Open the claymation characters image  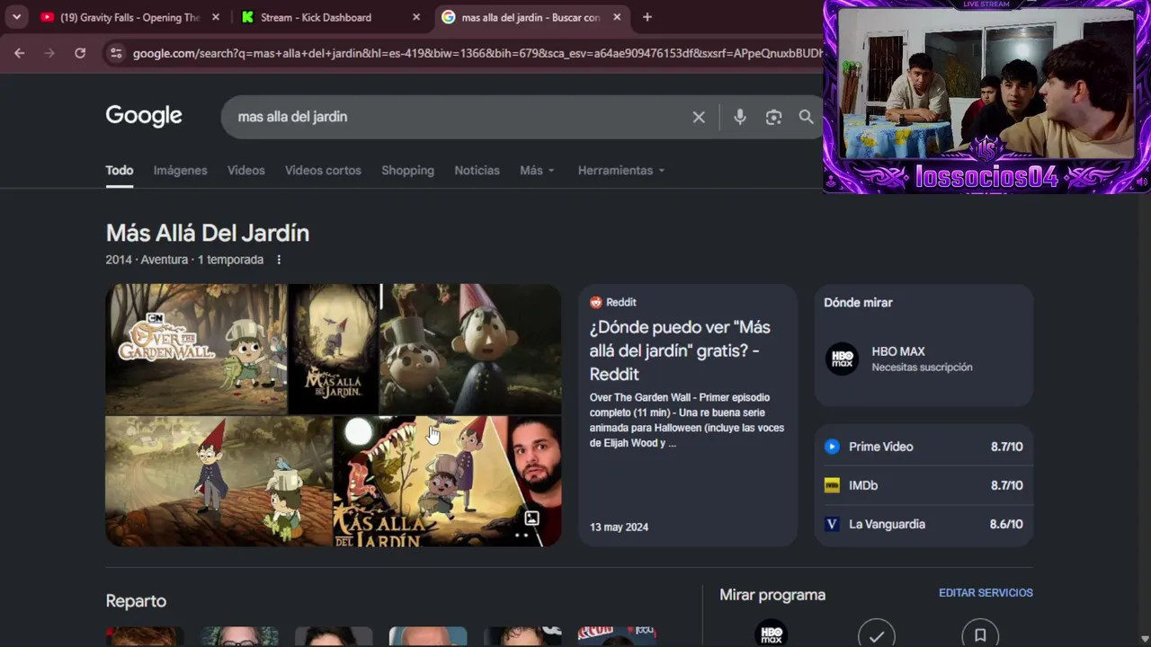click(x=470, y=349)
